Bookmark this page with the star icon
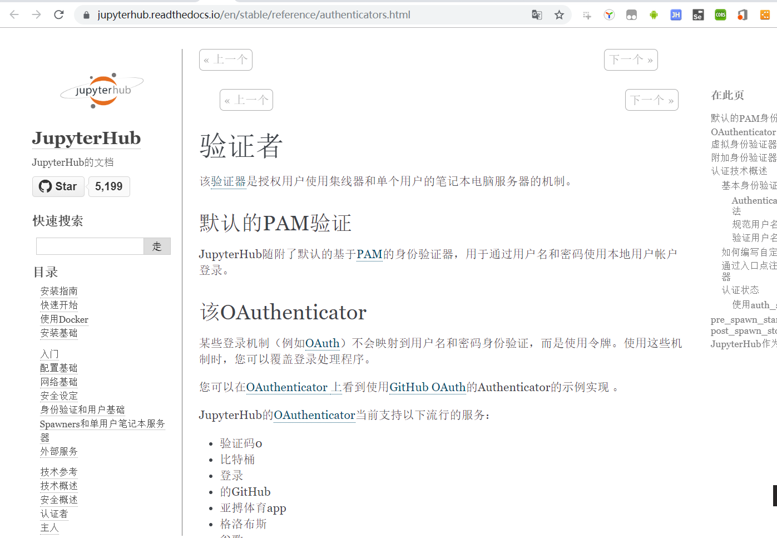777x538 pixels. pyautogui.click(x=559, y=15)
